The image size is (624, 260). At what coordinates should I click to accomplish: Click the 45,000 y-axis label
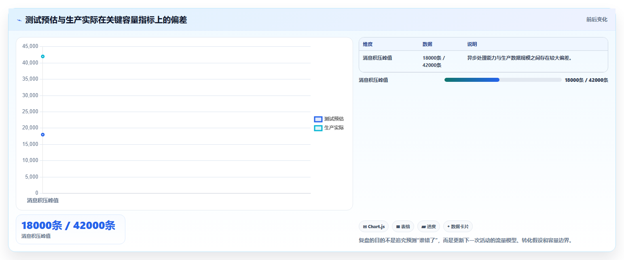[x=30, y=46]
